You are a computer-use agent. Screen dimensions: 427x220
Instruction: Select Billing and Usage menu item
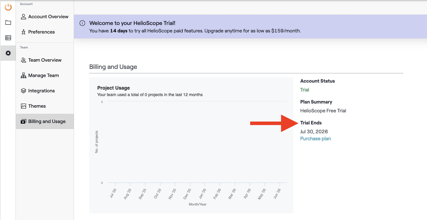[x=45, y=122]
